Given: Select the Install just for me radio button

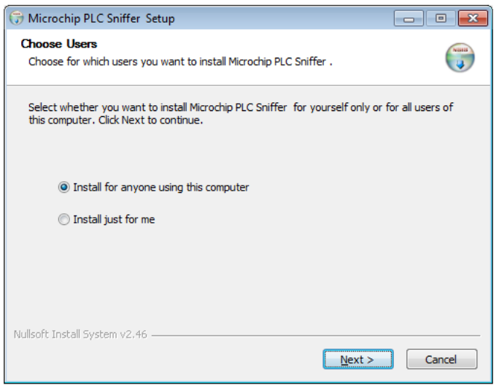Looking at the screenshot, I should pyautogui.click(x=63, y=220).
